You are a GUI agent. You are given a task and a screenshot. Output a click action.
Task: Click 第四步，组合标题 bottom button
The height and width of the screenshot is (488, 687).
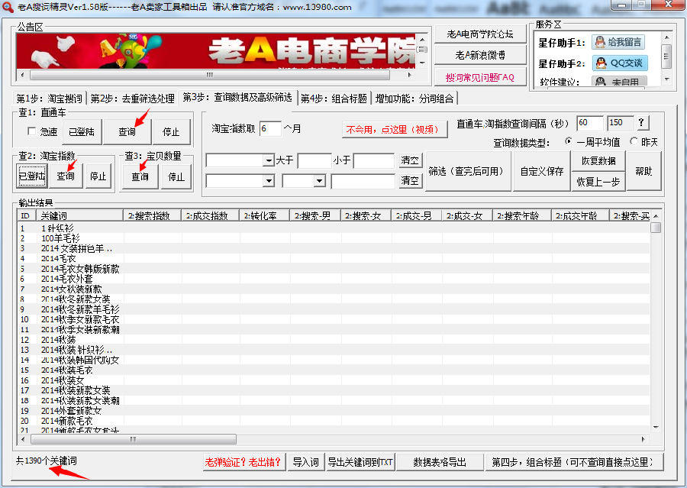pyautogui.click(x=573, y=462)
